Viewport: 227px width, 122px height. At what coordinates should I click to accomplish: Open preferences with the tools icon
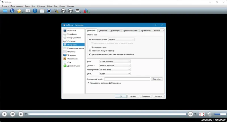(x=56, y=11)
